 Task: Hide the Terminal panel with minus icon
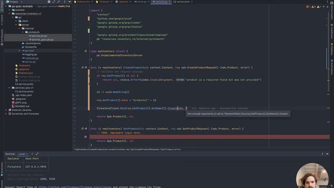327,154
